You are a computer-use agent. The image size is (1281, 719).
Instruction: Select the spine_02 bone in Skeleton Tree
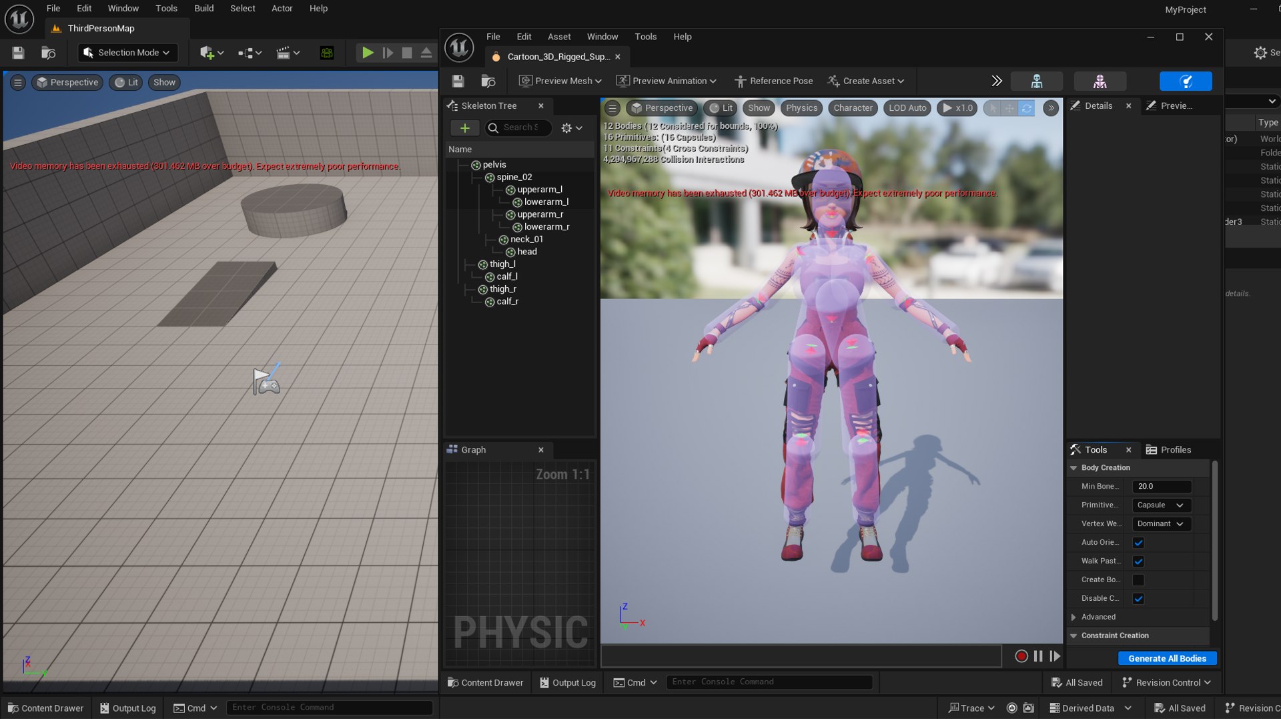[x=514, y=177]
